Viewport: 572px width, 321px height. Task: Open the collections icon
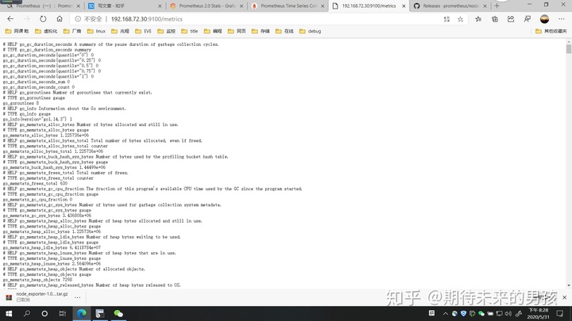[x=495, y=19]
